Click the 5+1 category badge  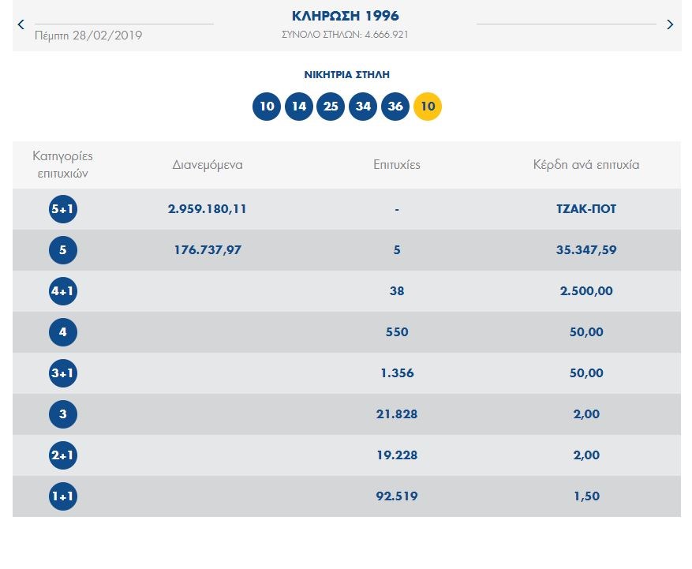click(63, 209)
